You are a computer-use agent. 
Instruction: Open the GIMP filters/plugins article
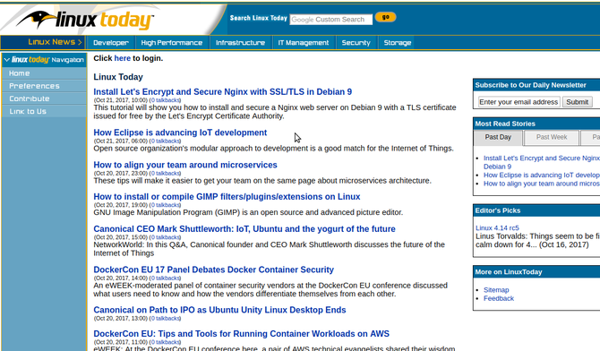(x=227, y=197)
